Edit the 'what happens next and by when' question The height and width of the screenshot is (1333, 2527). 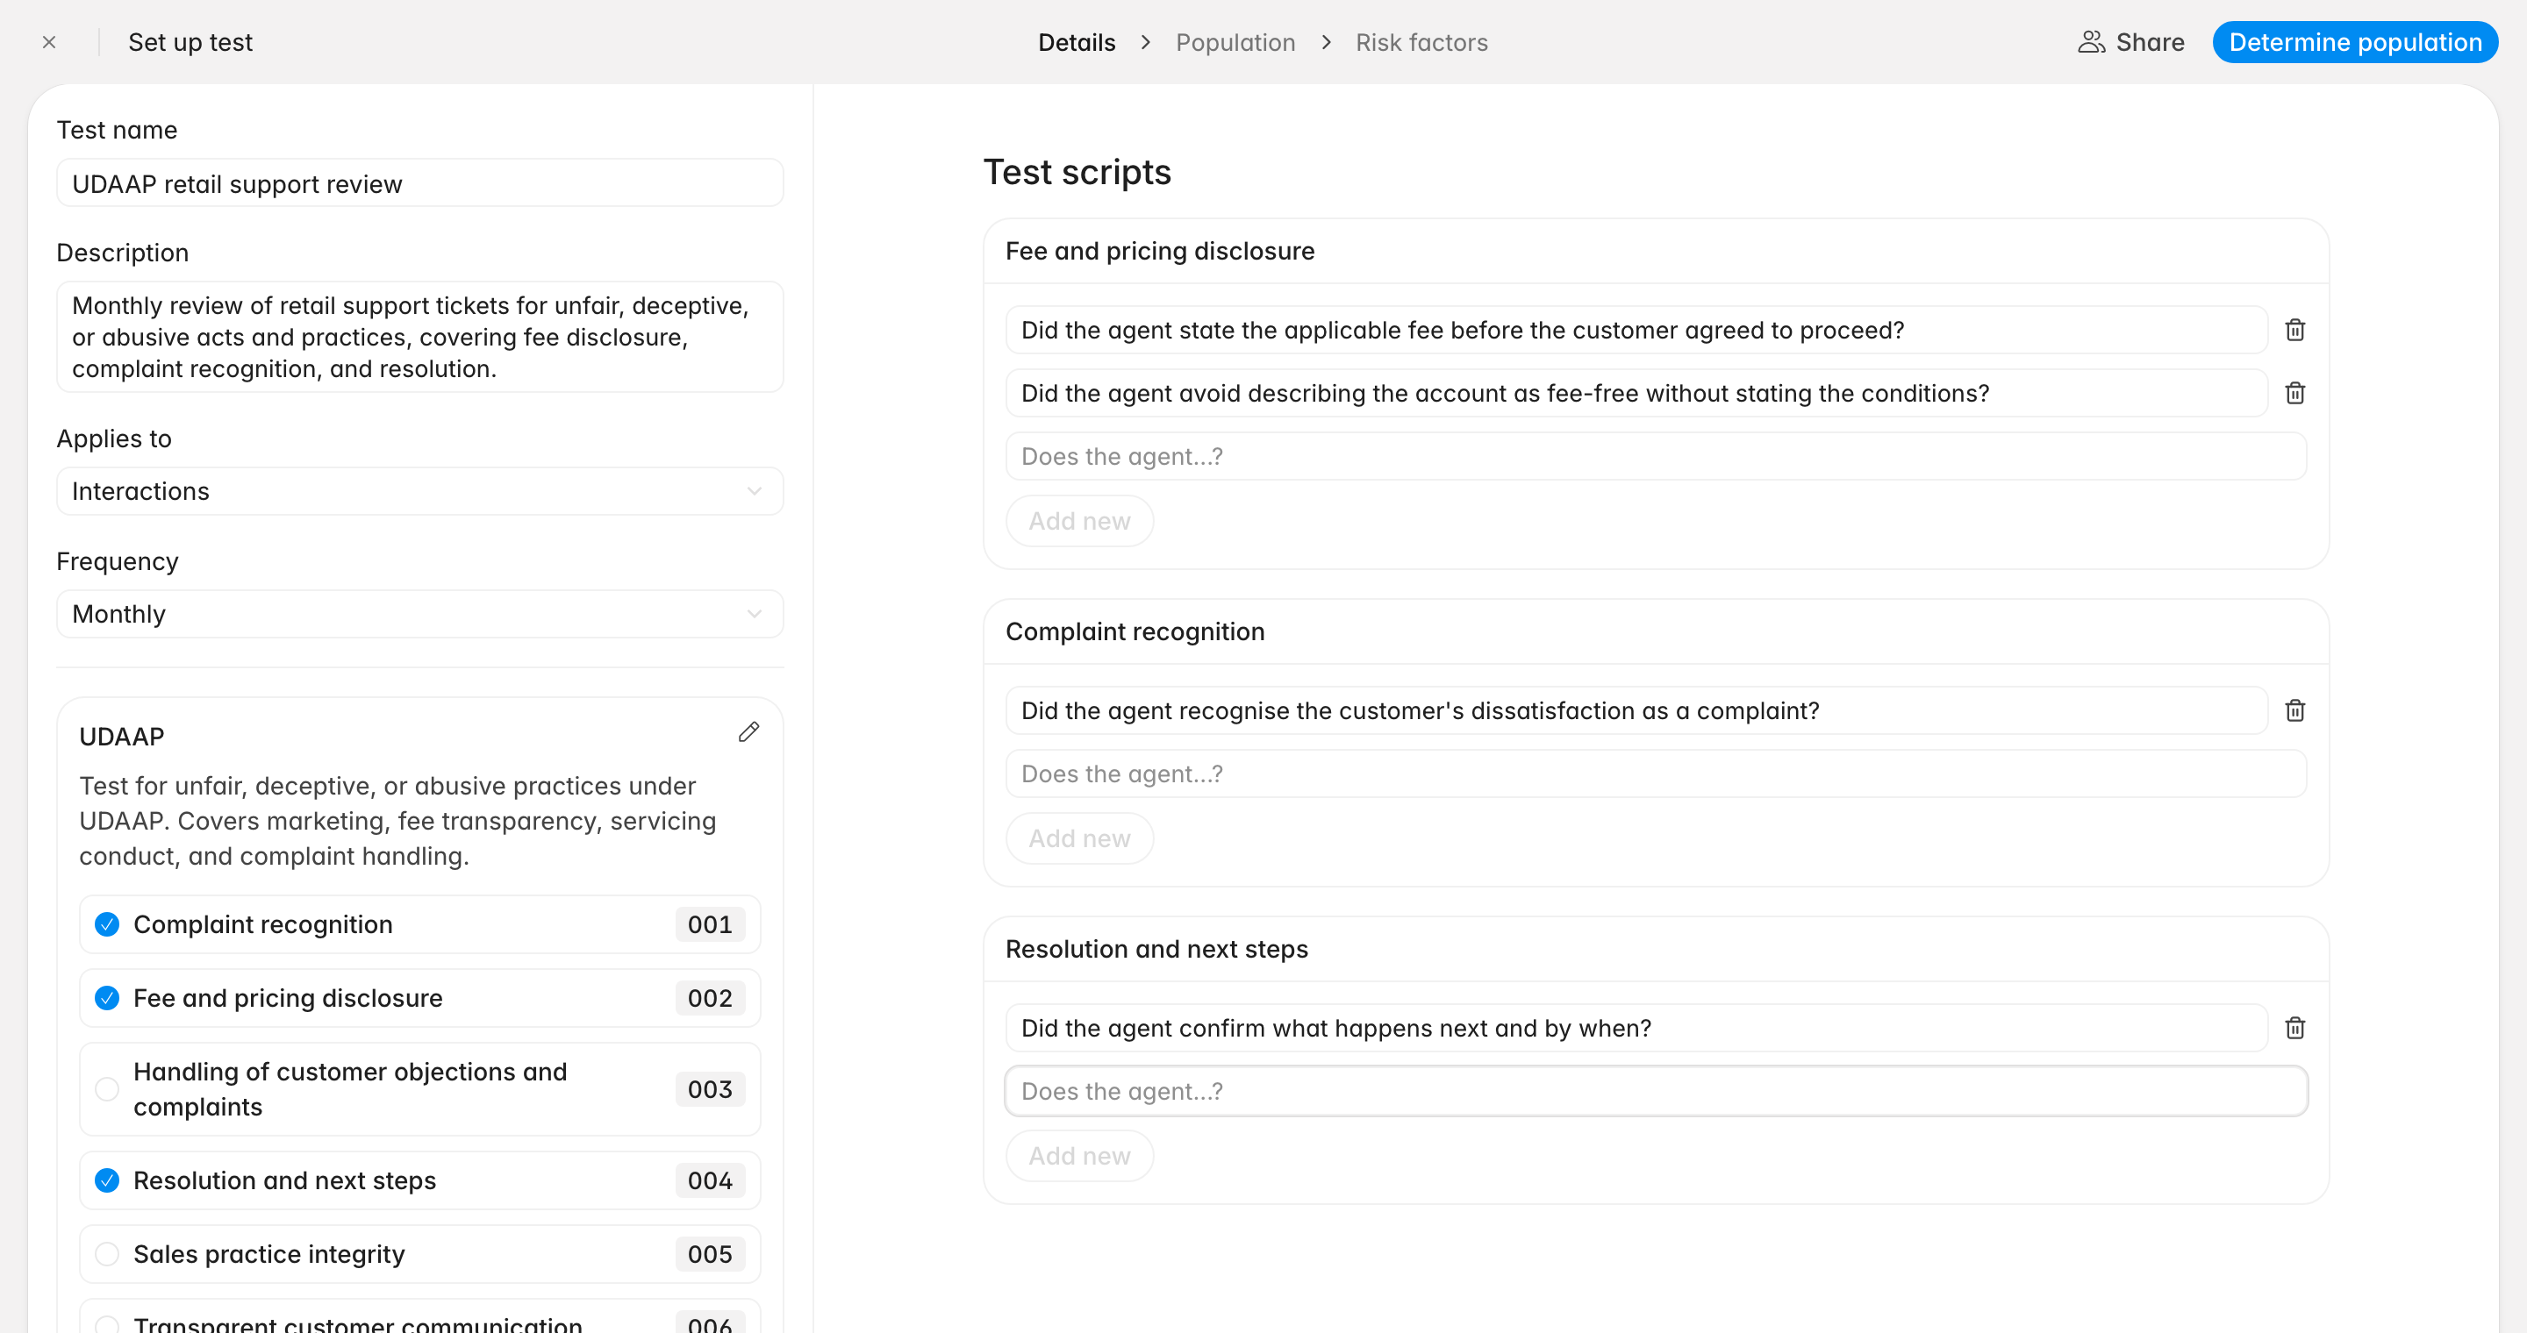[1636, 1028]
